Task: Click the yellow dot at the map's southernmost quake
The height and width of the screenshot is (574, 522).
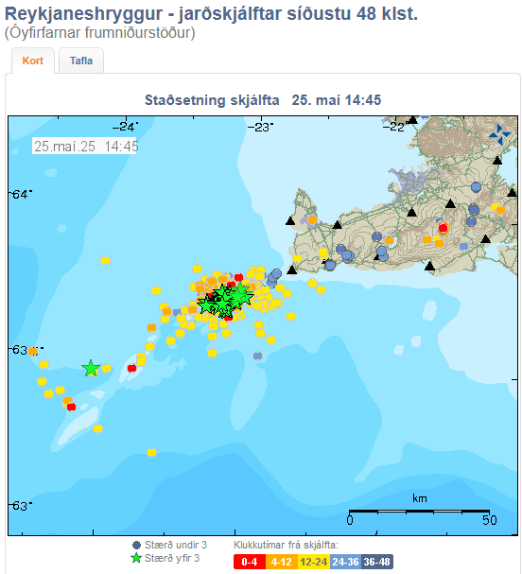Action: [151, 453]
